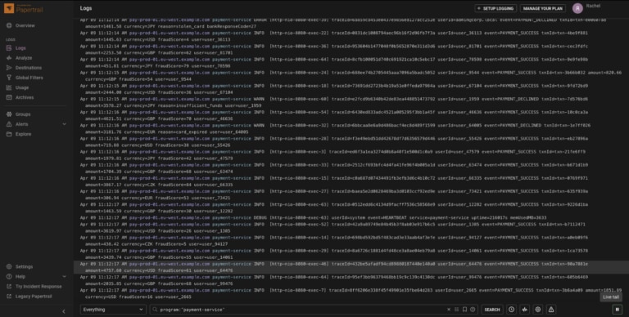629x317 pixels.
Task: Click the Try Incident Response link
Action: [38, 287]
